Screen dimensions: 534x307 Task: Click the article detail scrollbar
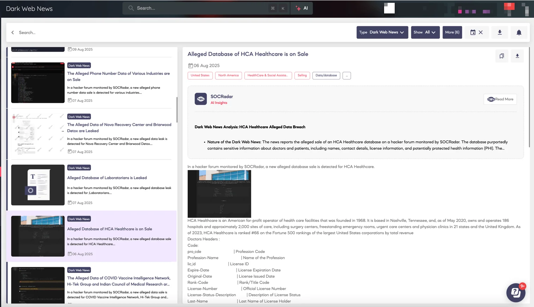pyautogui.click(x=529, y=97)
